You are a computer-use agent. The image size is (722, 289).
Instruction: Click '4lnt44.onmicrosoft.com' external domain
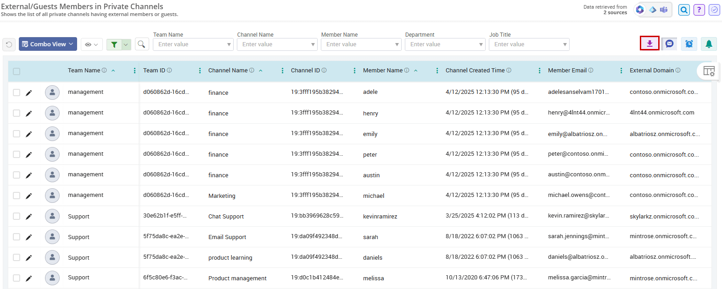click(662, 113)
